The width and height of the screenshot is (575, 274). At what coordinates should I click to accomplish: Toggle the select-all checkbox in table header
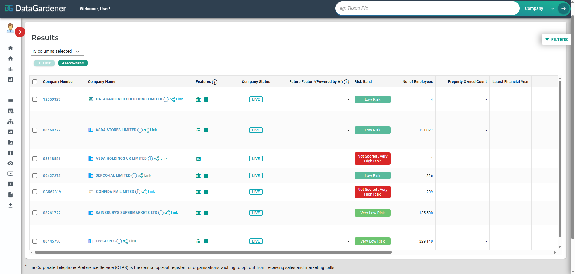tap(35, 82)
